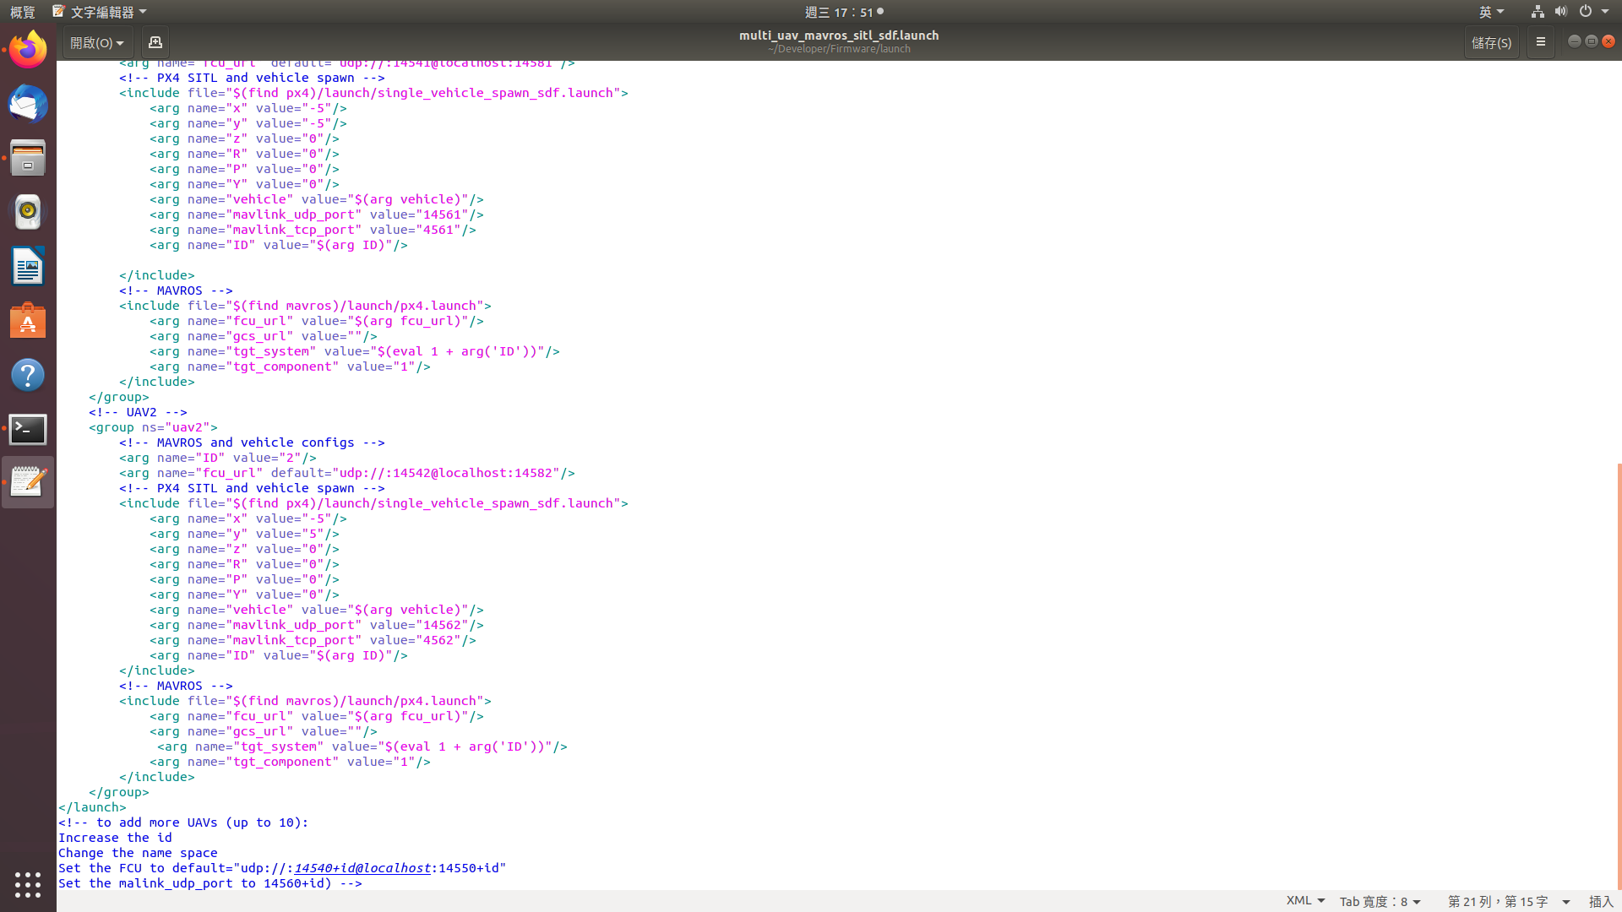Open the Text Editor app menu

[x=100, y=12]
